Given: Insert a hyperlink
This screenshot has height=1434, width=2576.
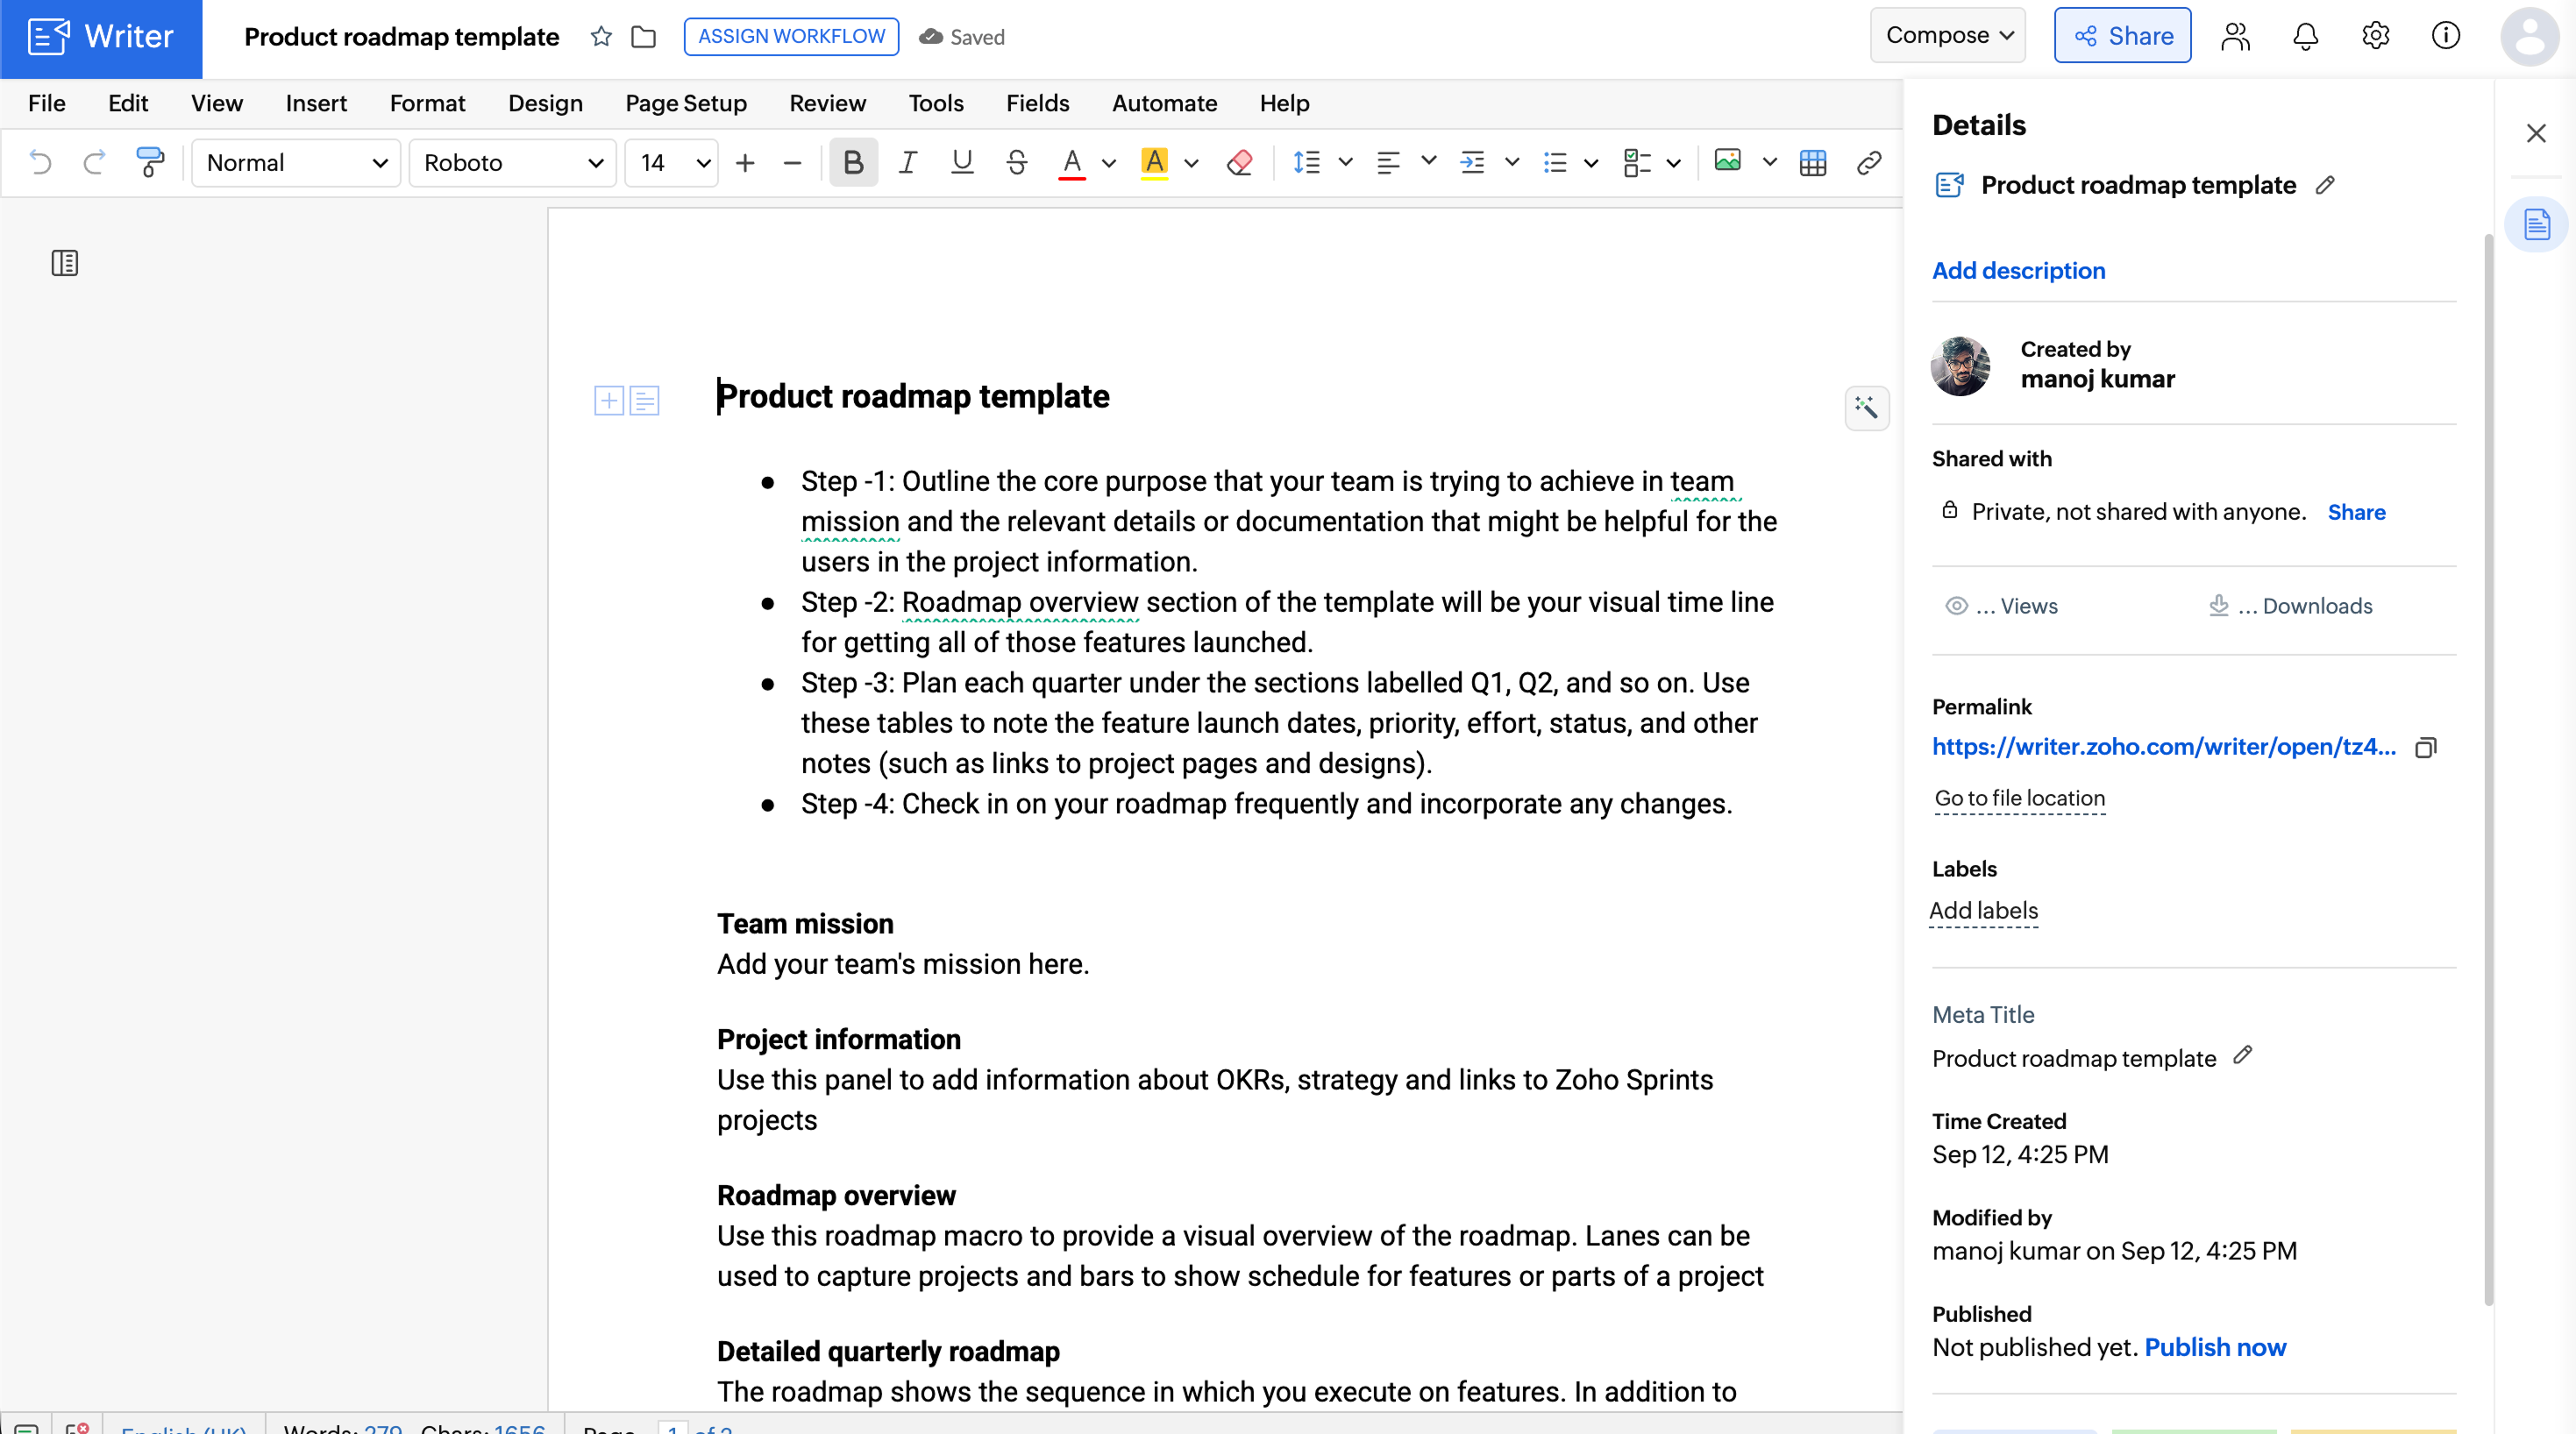Looking at the screenshot, I should coord(1869,162).
